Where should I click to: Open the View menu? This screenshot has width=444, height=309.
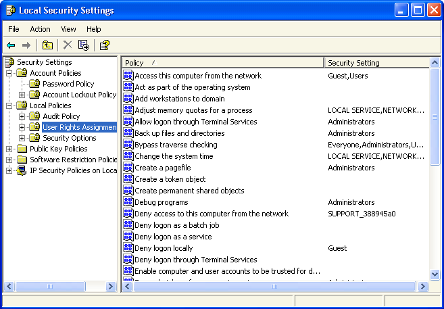pyautogui.click(x=68, y=29)
